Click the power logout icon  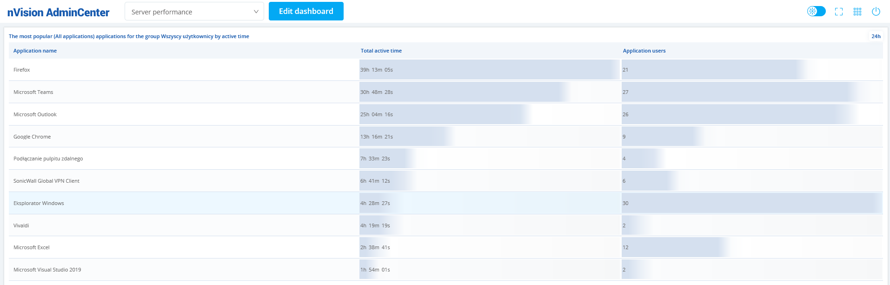pyautogui.click(x=876, y=12)
